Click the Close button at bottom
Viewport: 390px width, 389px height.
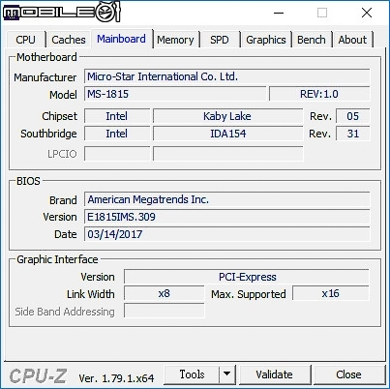pos(348,374)
